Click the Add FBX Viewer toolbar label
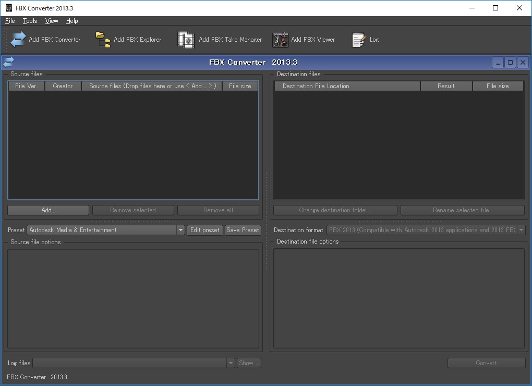Screen dimensions: 532x386 [313, 40]
